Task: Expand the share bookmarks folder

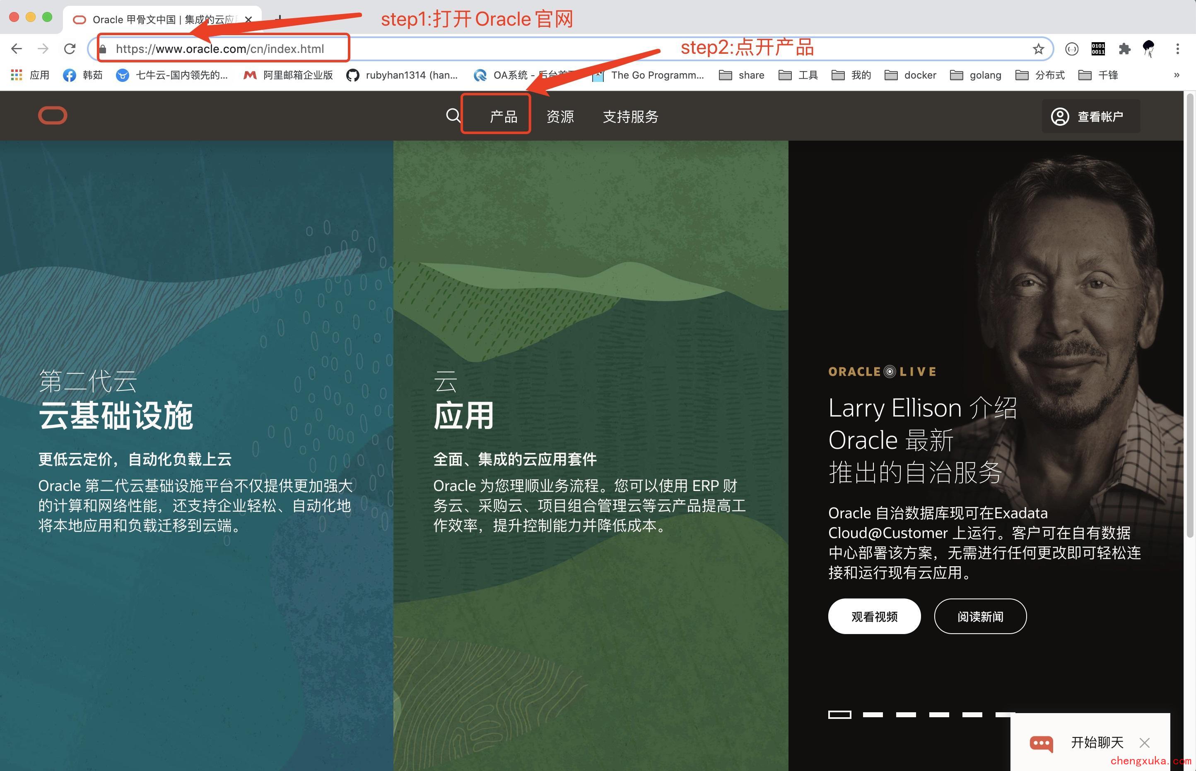Action: pyautogui.click(x=741, y=75)
